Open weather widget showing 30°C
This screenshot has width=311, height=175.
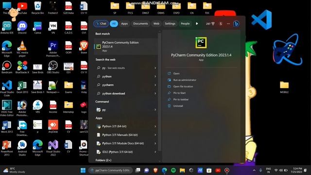tap(14, 170)
